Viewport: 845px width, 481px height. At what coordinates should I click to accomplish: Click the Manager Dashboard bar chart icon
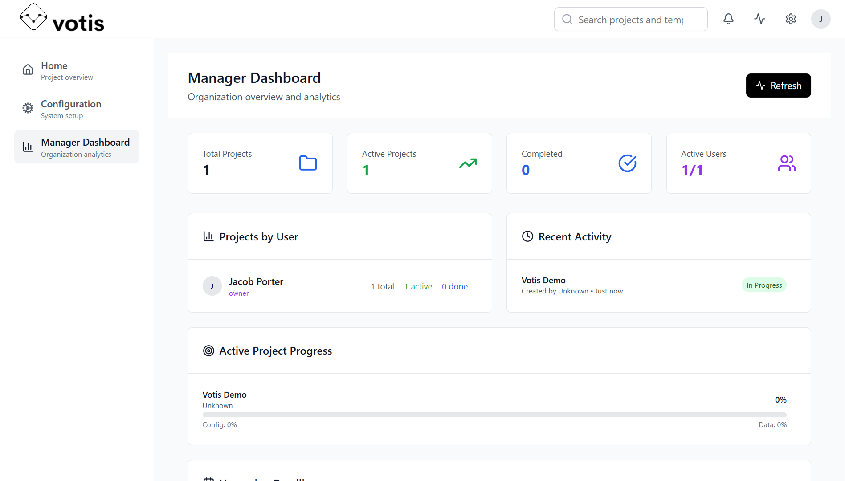[x=28, y=147]
